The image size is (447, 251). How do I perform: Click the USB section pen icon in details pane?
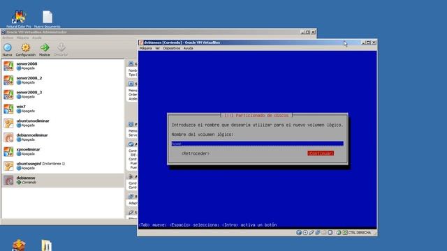coord(131,212)
